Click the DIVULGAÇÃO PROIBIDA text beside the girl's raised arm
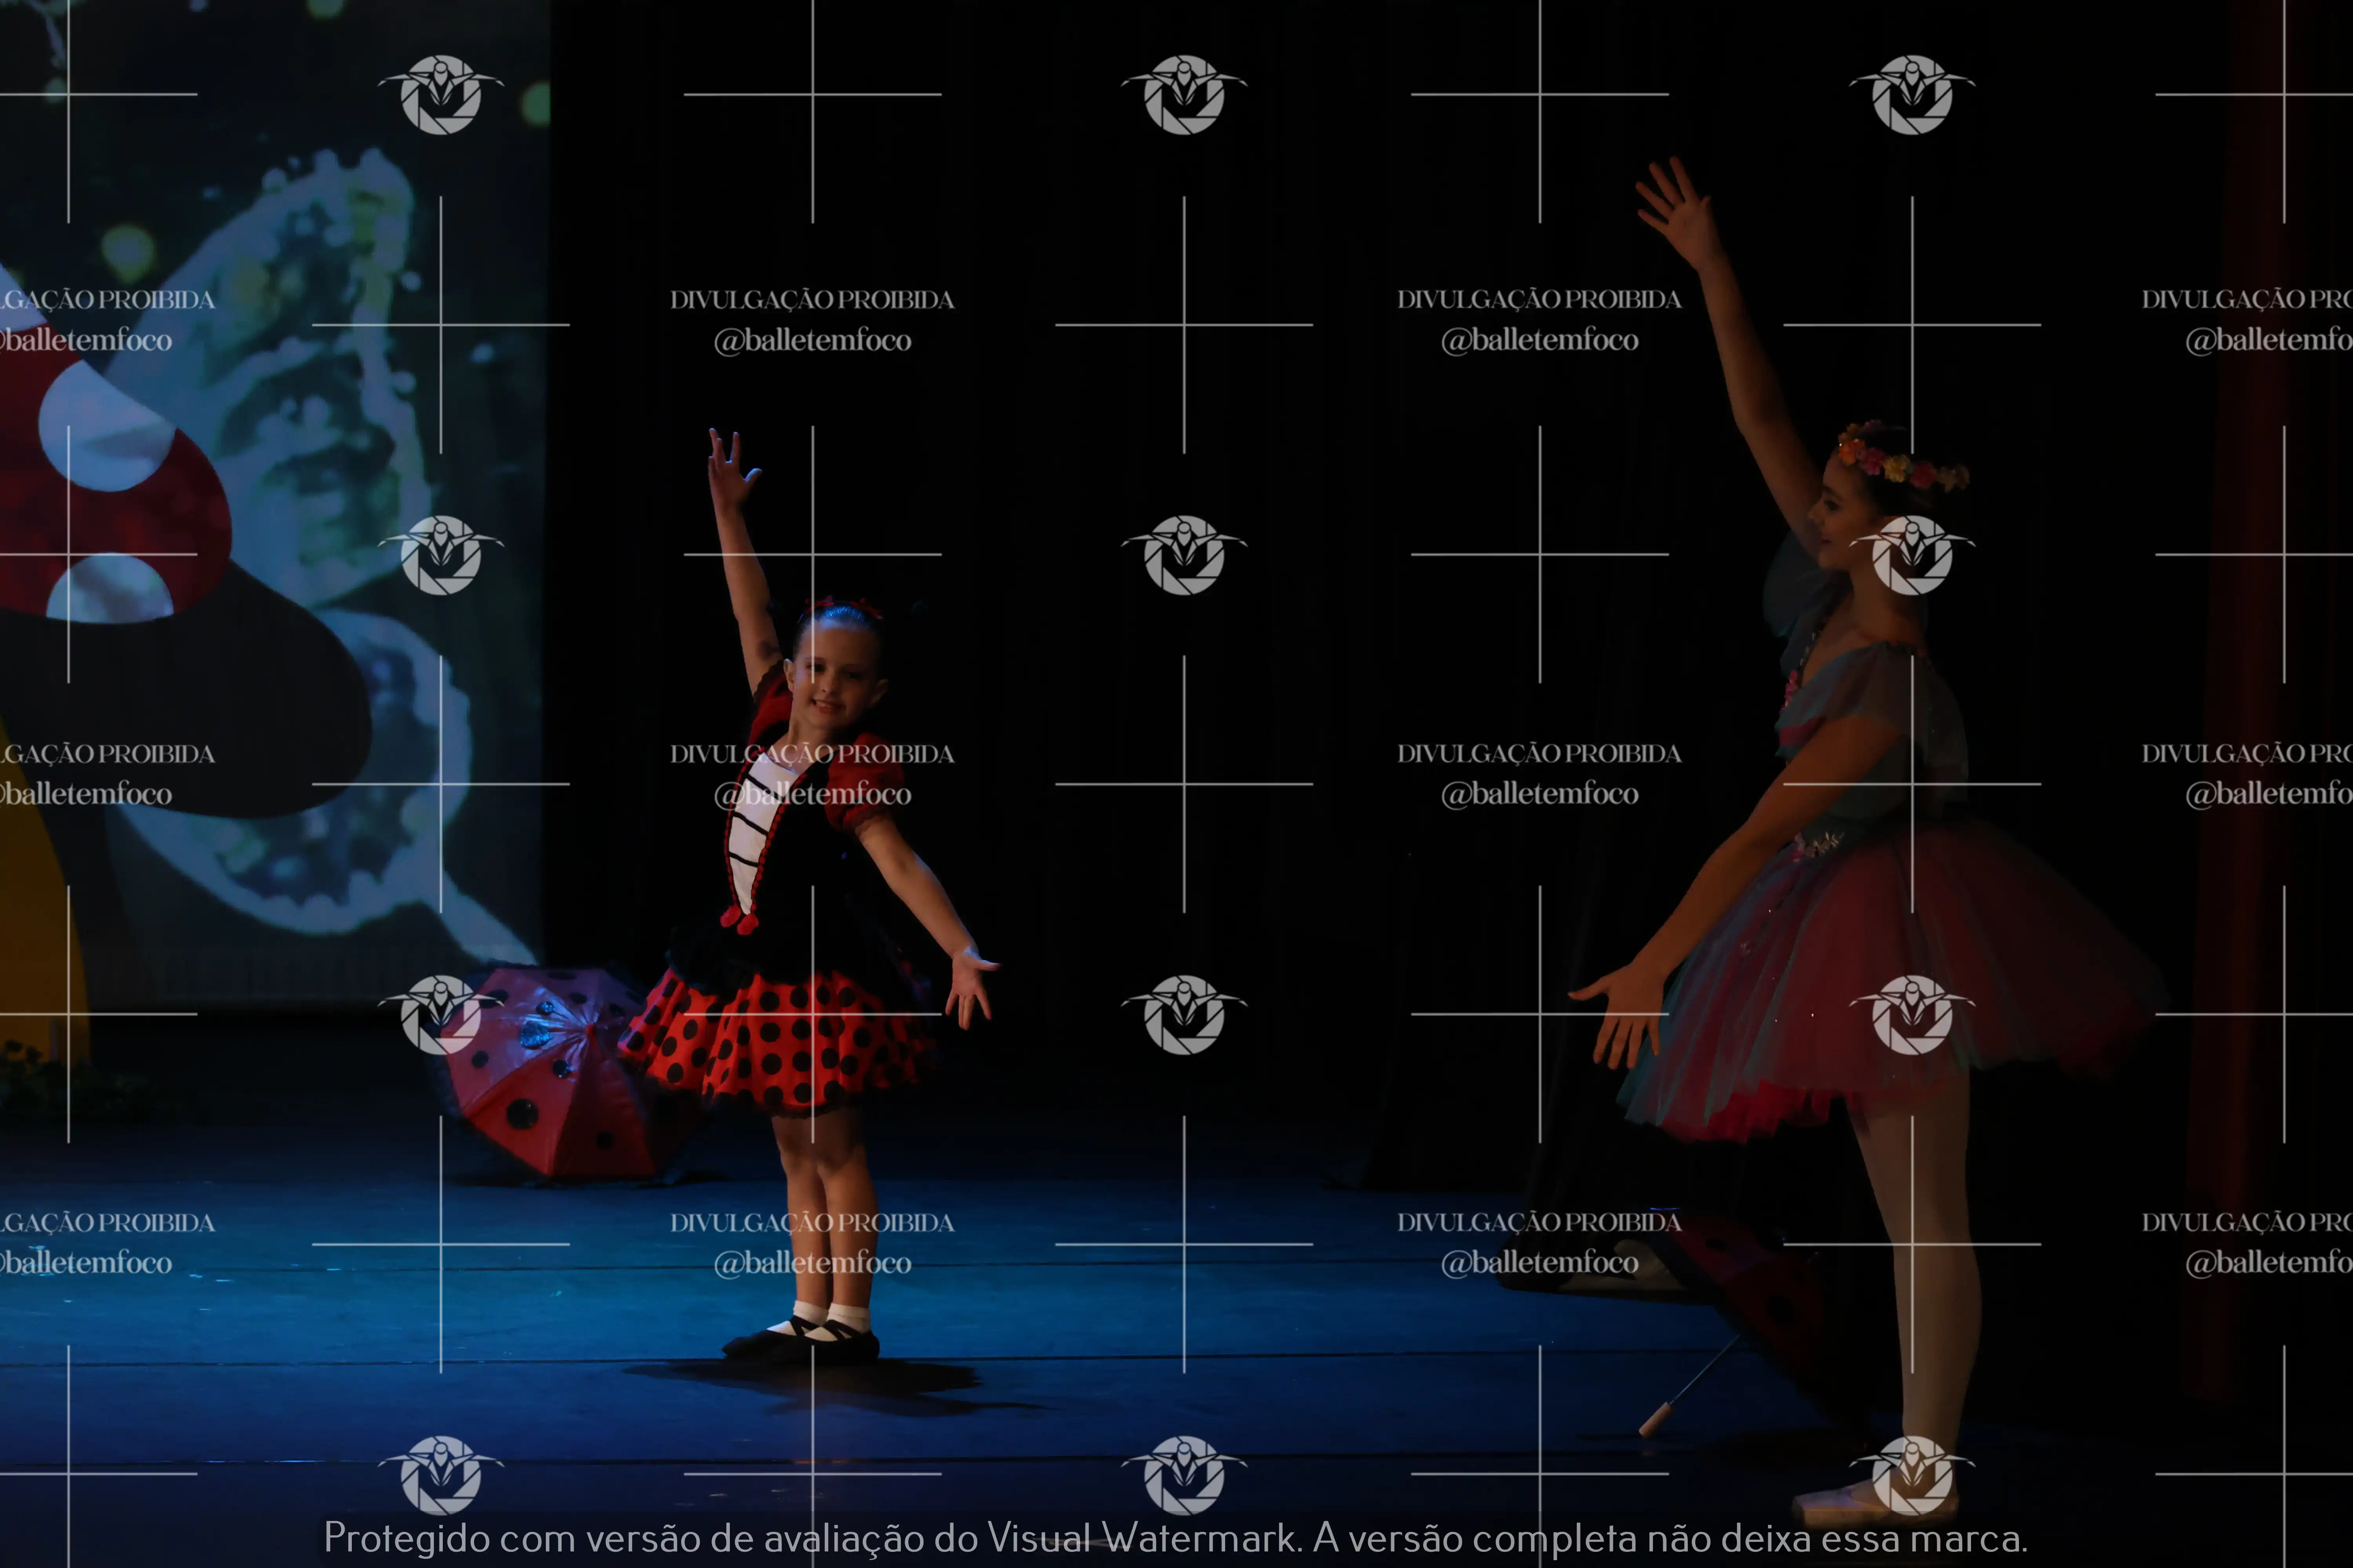The image size is (2353, 1568). (812, 299)
